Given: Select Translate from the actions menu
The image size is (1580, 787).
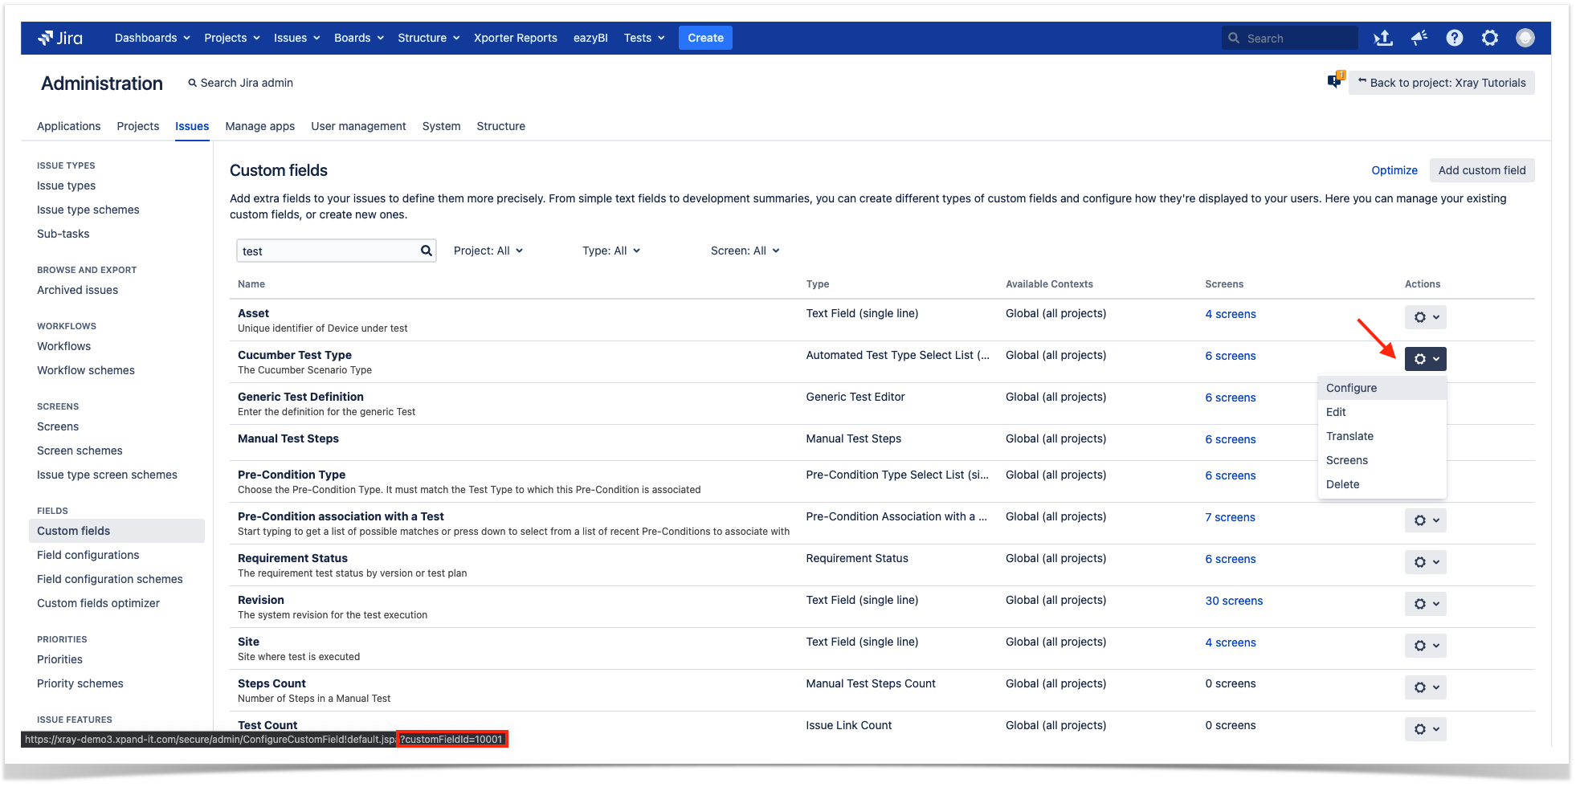Looking at the screenshot, I should pyautogui.click(x=1382, y=436).
